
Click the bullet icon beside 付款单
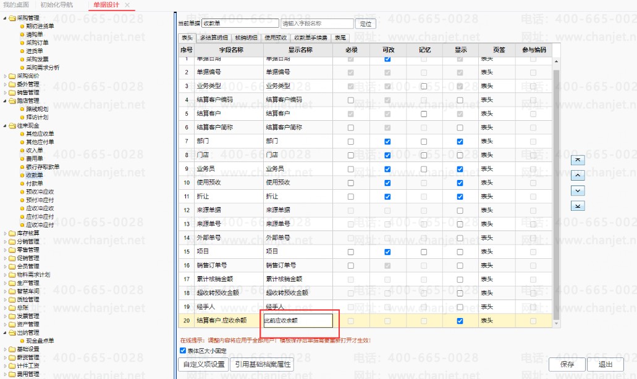22,184
